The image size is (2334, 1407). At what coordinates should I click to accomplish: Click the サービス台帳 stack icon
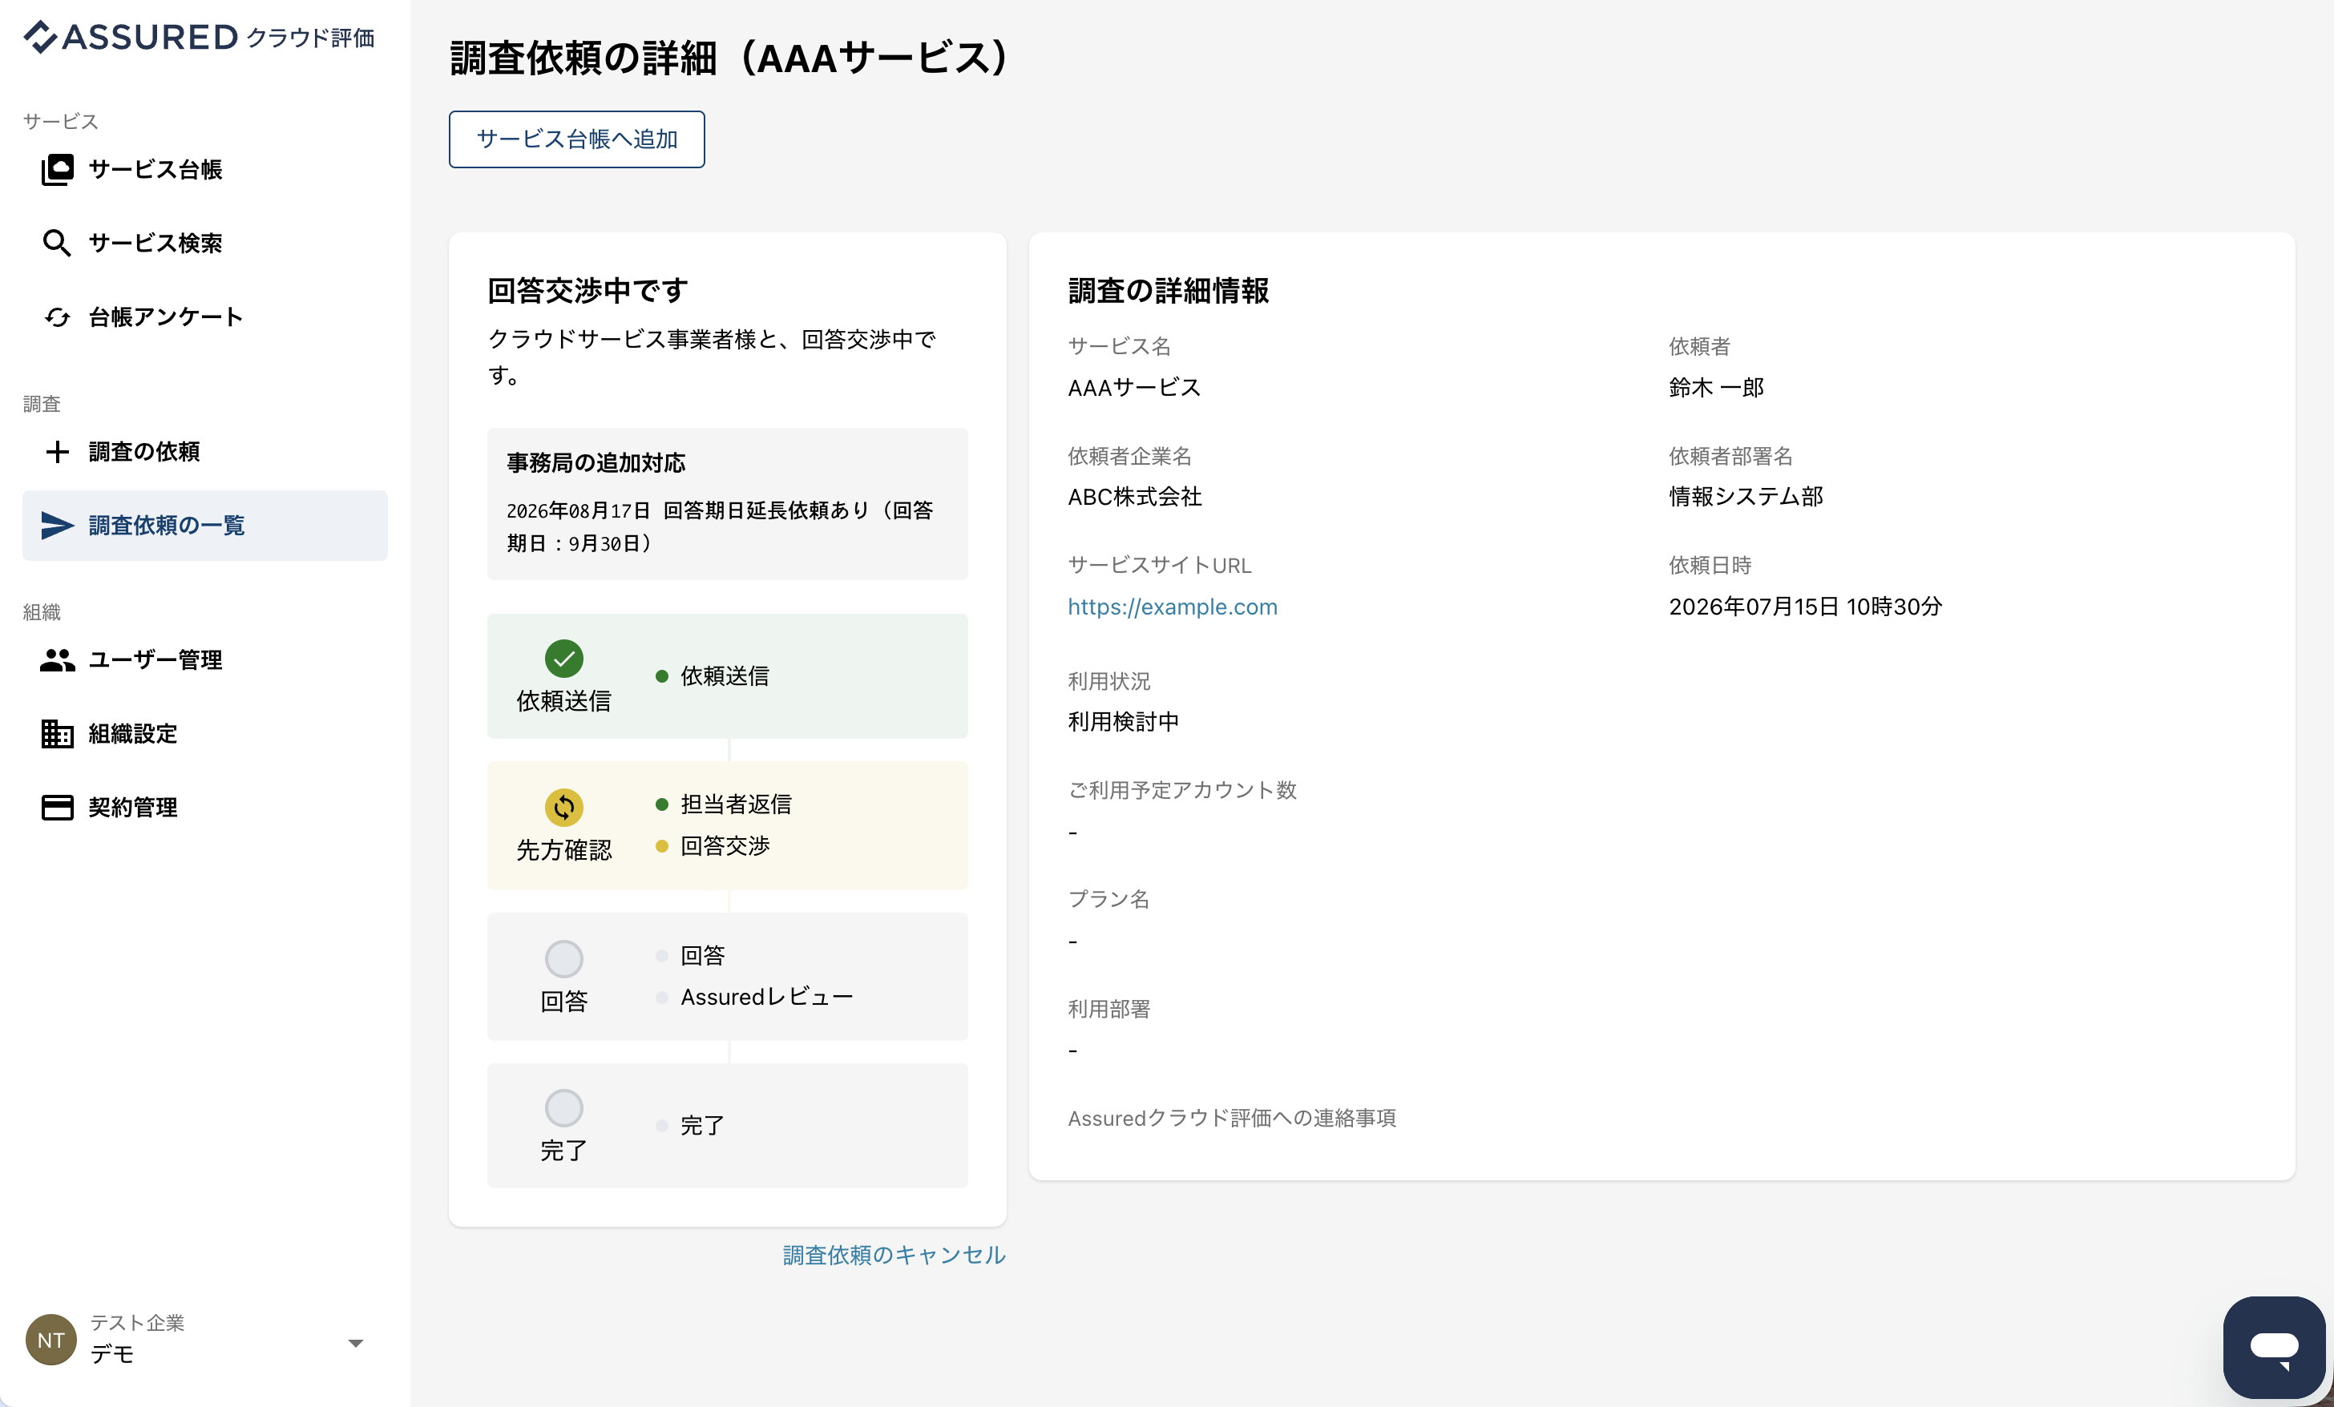[x=57, y=170]
